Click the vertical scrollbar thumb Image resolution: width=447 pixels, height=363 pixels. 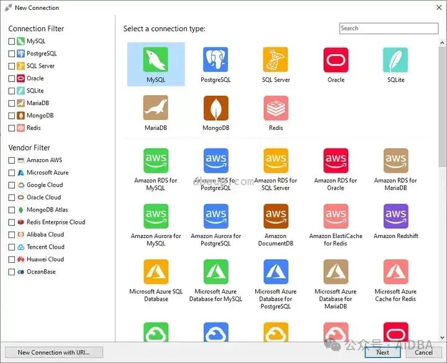442,107
